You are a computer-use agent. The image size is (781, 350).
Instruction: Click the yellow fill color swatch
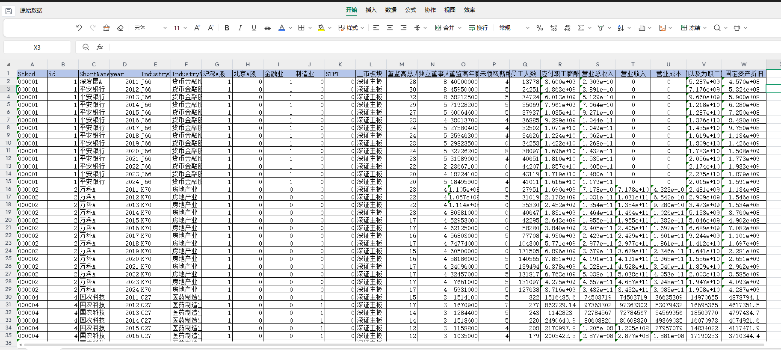(321, 28)
